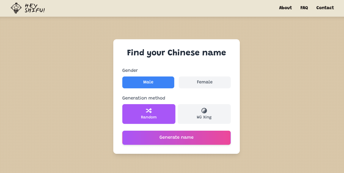
Task: Open the About page
Action: point(285,8)
